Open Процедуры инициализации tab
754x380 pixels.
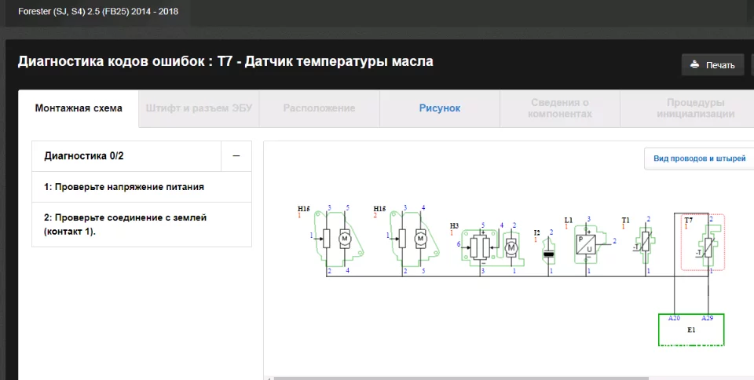695,108
